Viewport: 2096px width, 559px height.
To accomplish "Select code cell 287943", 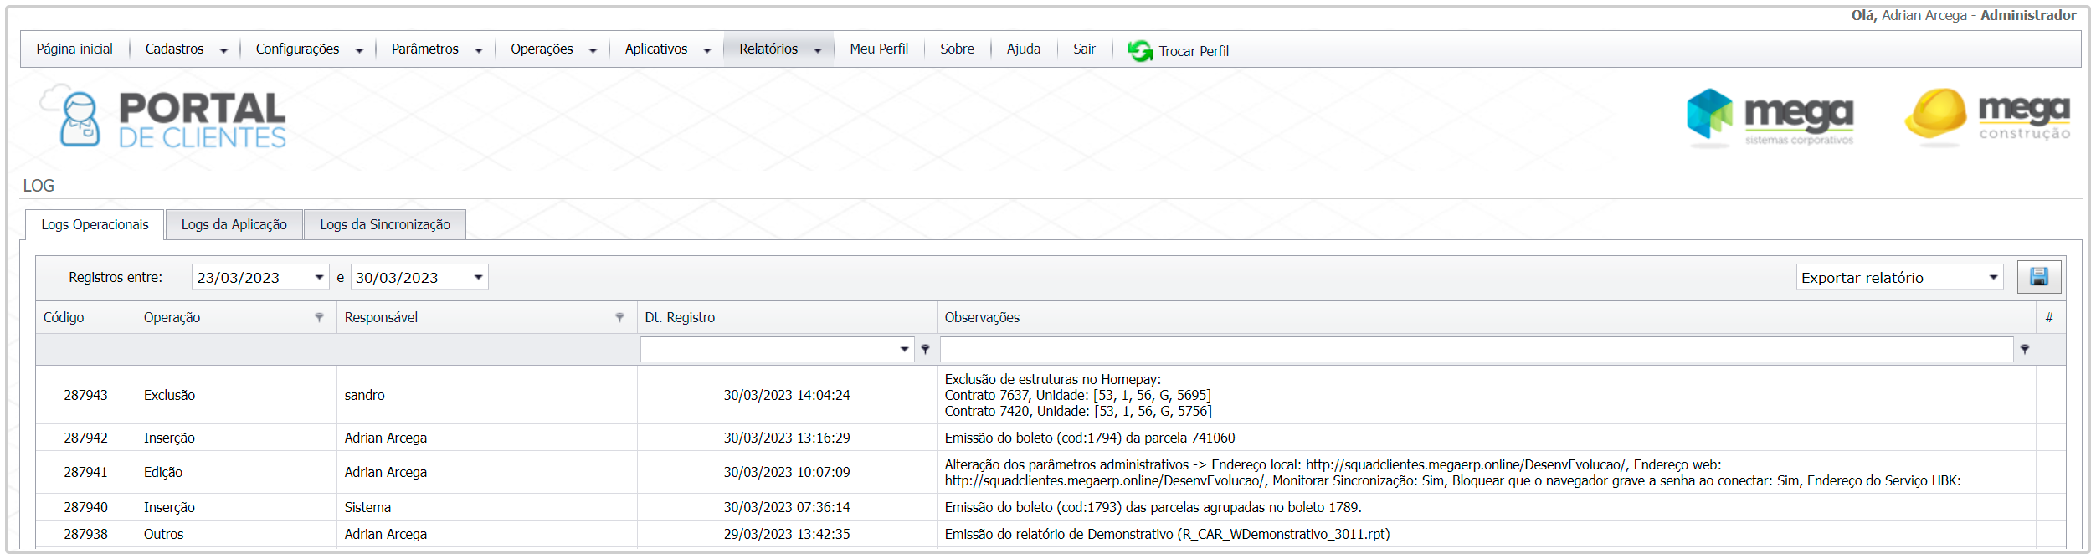I will pyautogui.click(x=85, y=395).
